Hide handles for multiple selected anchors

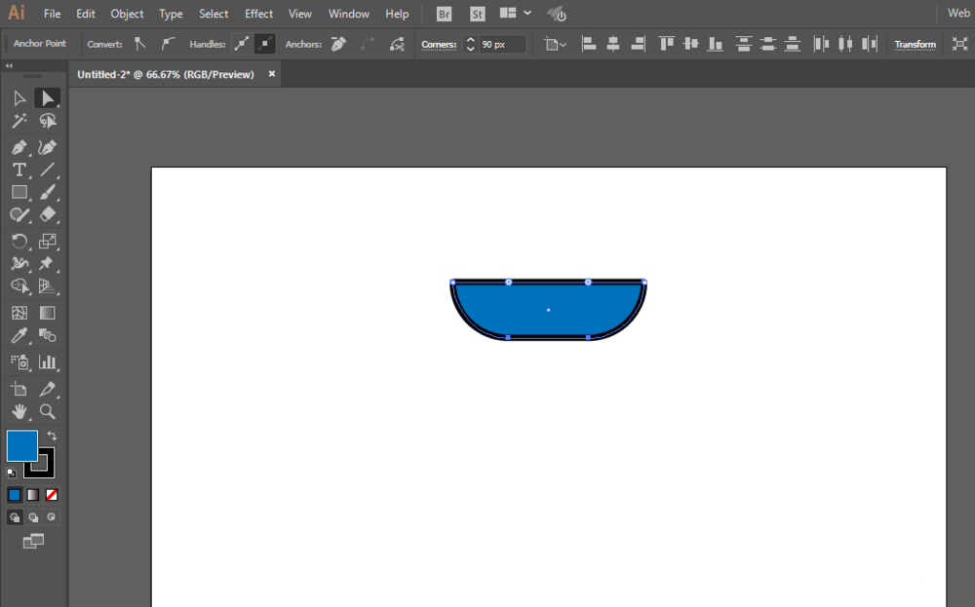[265, 44]
